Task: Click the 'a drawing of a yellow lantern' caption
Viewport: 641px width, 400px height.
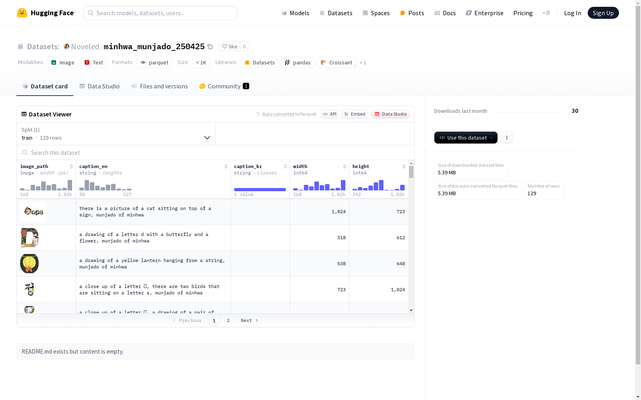Action: 152,264
